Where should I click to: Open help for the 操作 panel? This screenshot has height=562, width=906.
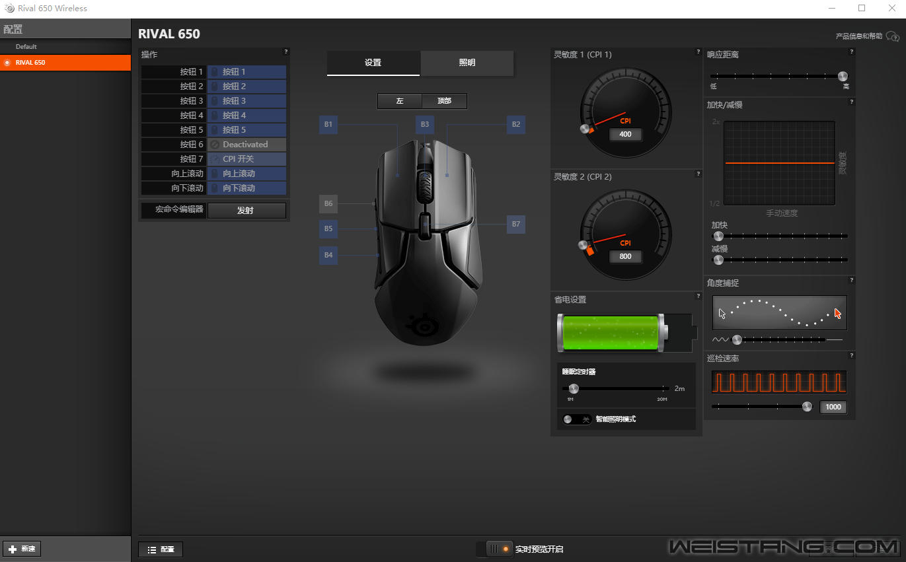(286, 52)
